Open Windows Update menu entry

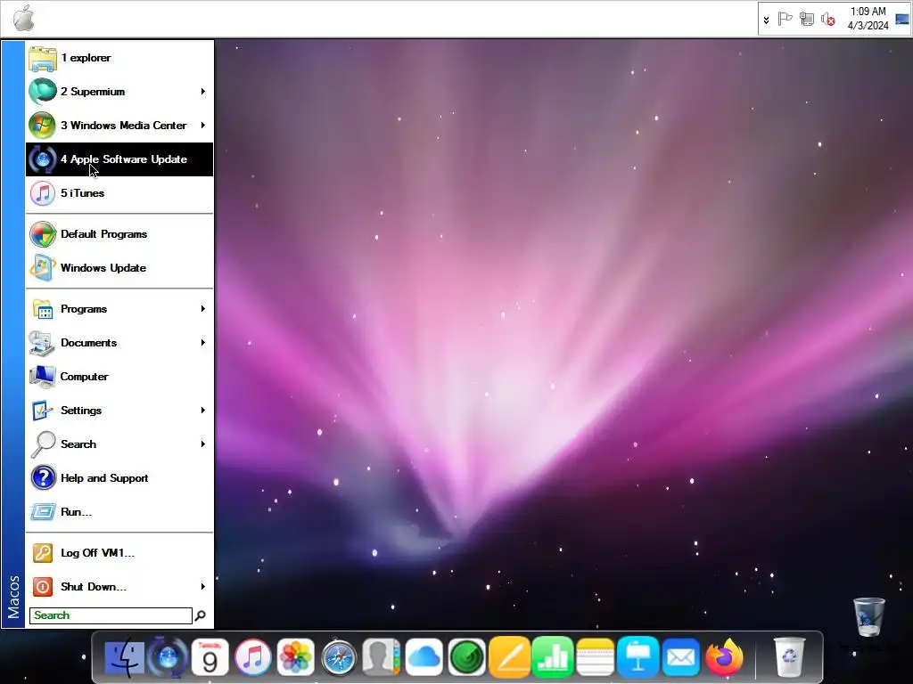click(x=119, y=267)
